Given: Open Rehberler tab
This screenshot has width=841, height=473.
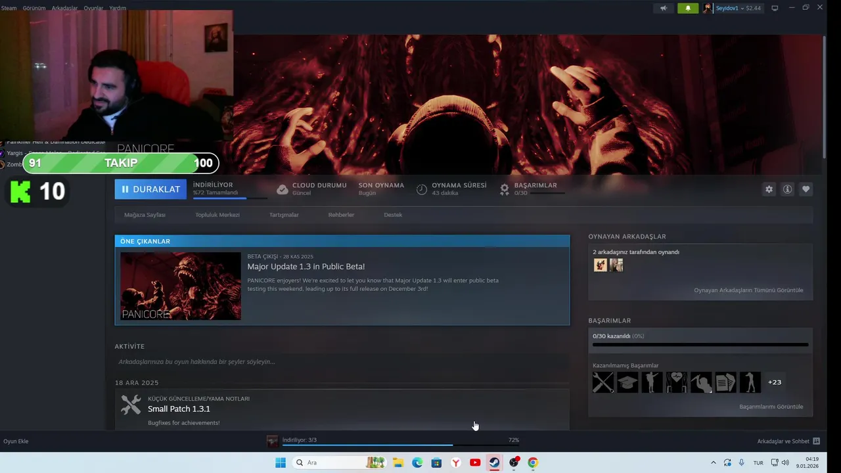Looking at the screenshot, I should (341, 215).
